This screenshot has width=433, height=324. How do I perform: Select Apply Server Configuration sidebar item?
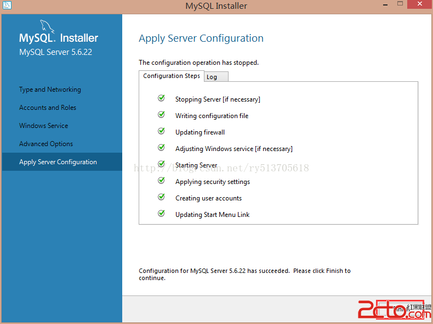point(62,162)
